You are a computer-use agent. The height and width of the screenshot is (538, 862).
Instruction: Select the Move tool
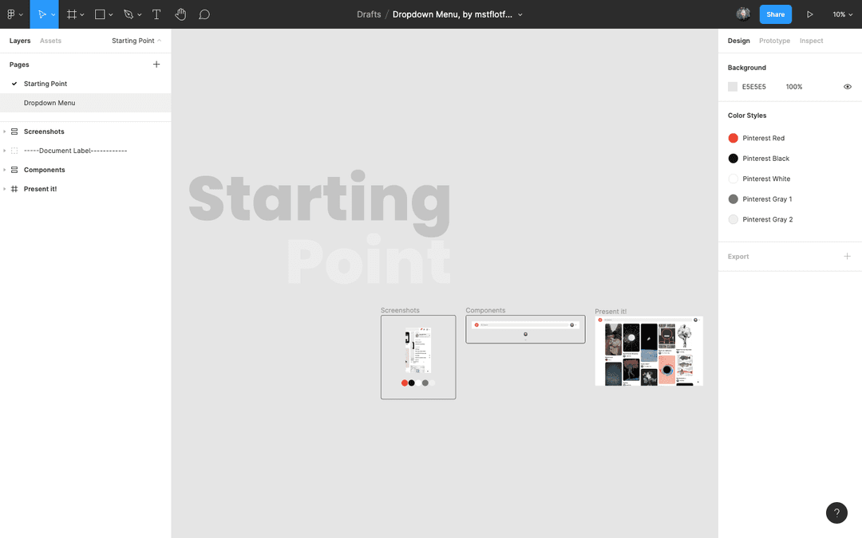coord(44,14)
